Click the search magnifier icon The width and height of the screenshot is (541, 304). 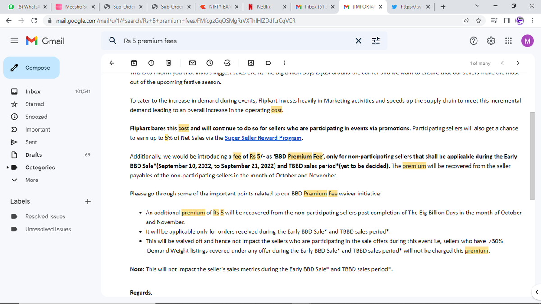coord(113,41)
